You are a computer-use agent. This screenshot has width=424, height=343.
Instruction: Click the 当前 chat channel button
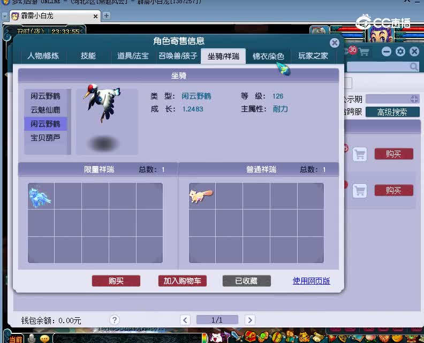16,339
